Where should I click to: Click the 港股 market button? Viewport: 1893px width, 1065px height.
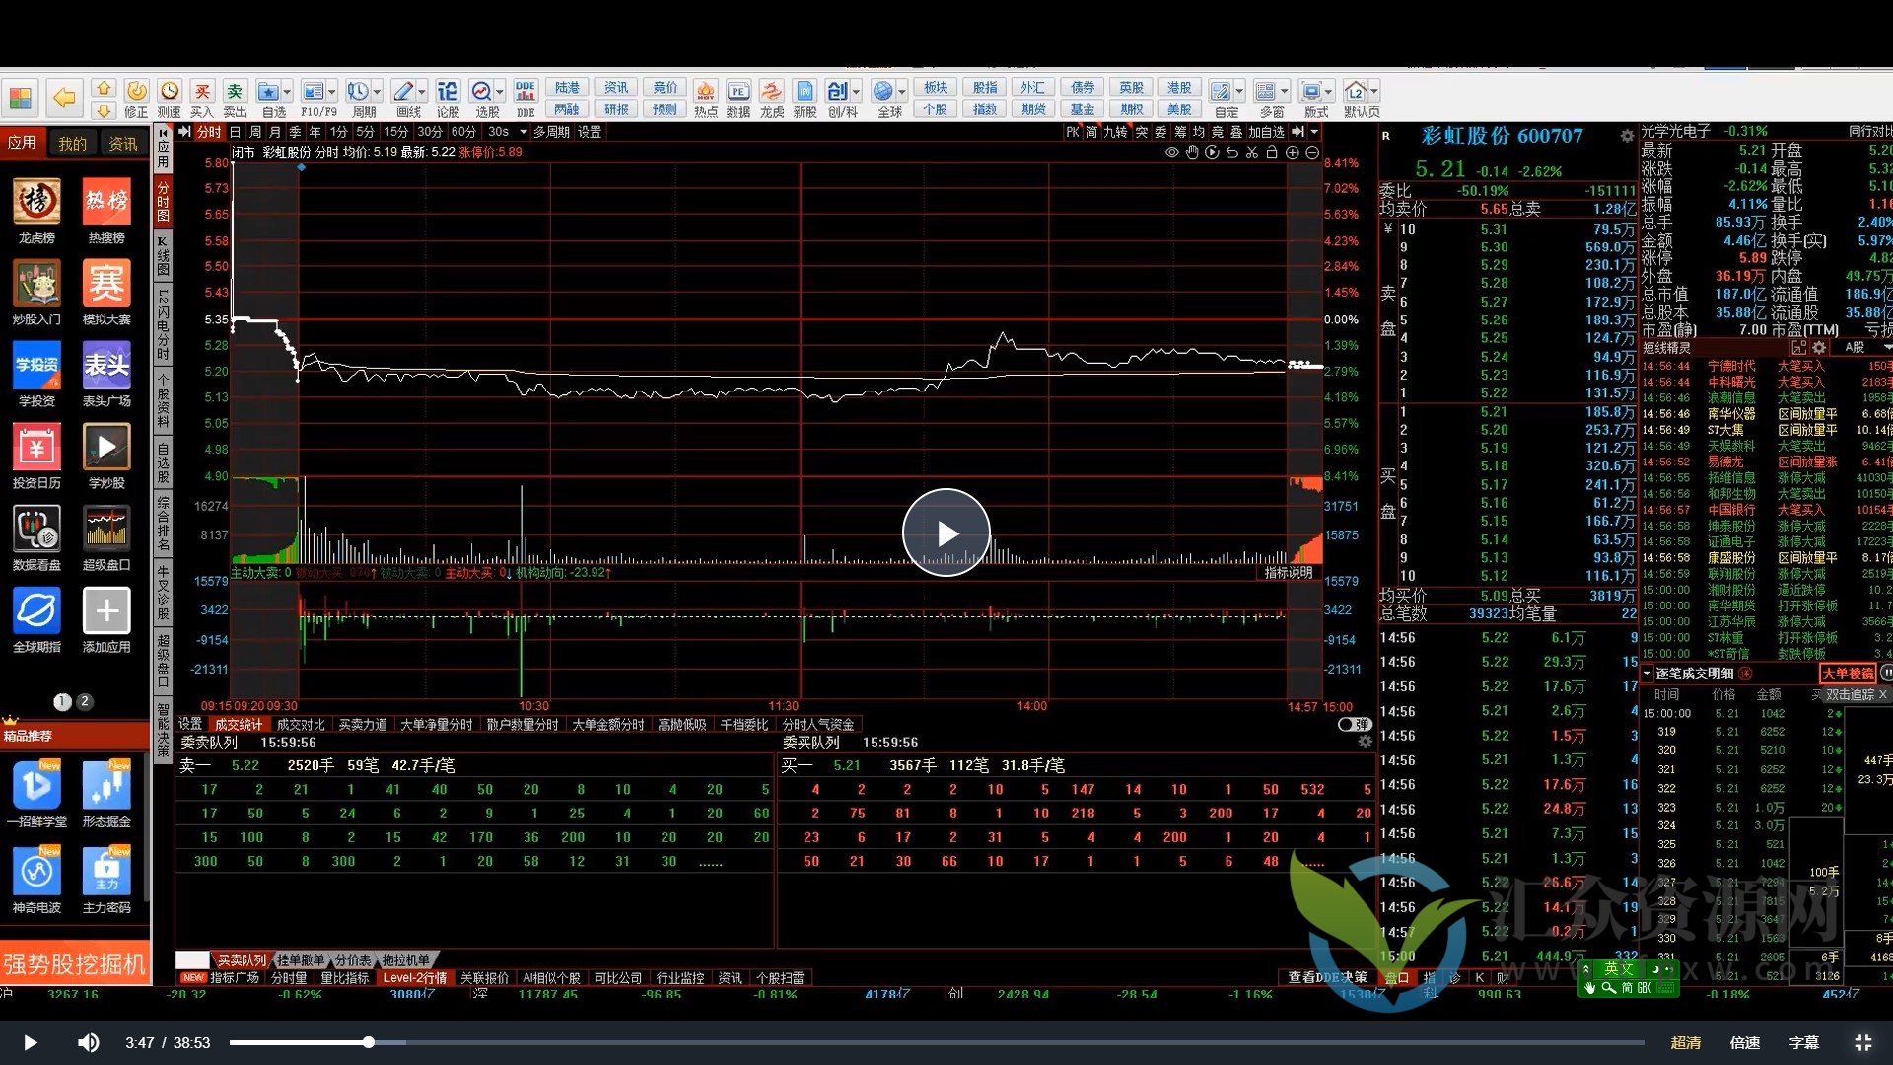pyautogui.click(x=1179, y=88)
